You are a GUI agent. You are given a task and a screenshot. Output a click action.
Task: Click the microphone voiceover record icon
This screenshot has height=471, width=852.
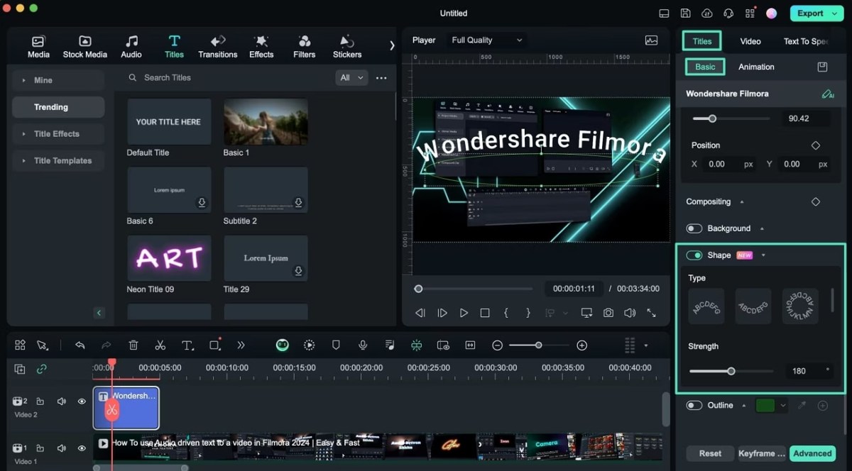363,345
